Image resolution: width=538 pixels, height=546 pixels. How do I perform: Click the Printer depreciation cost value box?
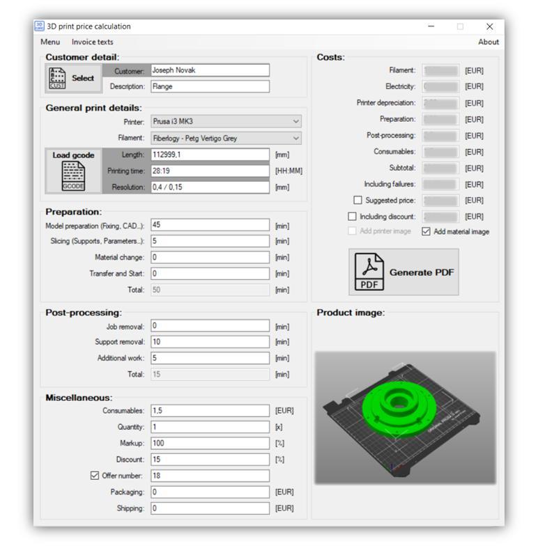pos(440,103)
